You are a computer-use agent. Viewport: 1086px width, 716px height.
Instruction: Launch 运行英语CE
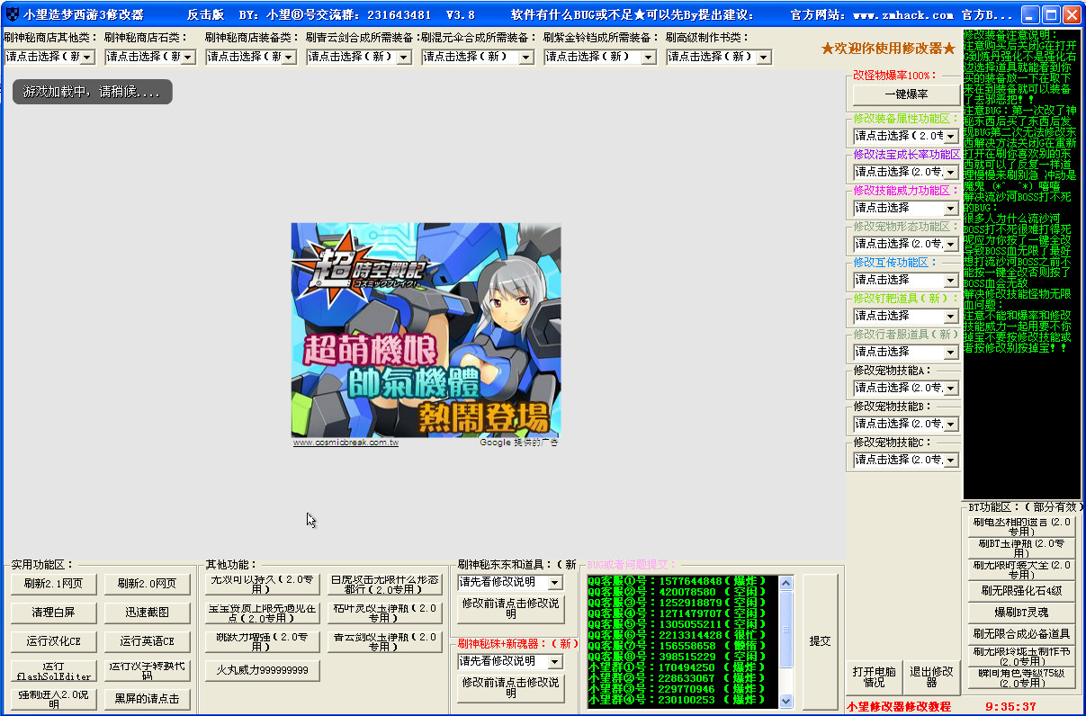(x=148, y=641)
